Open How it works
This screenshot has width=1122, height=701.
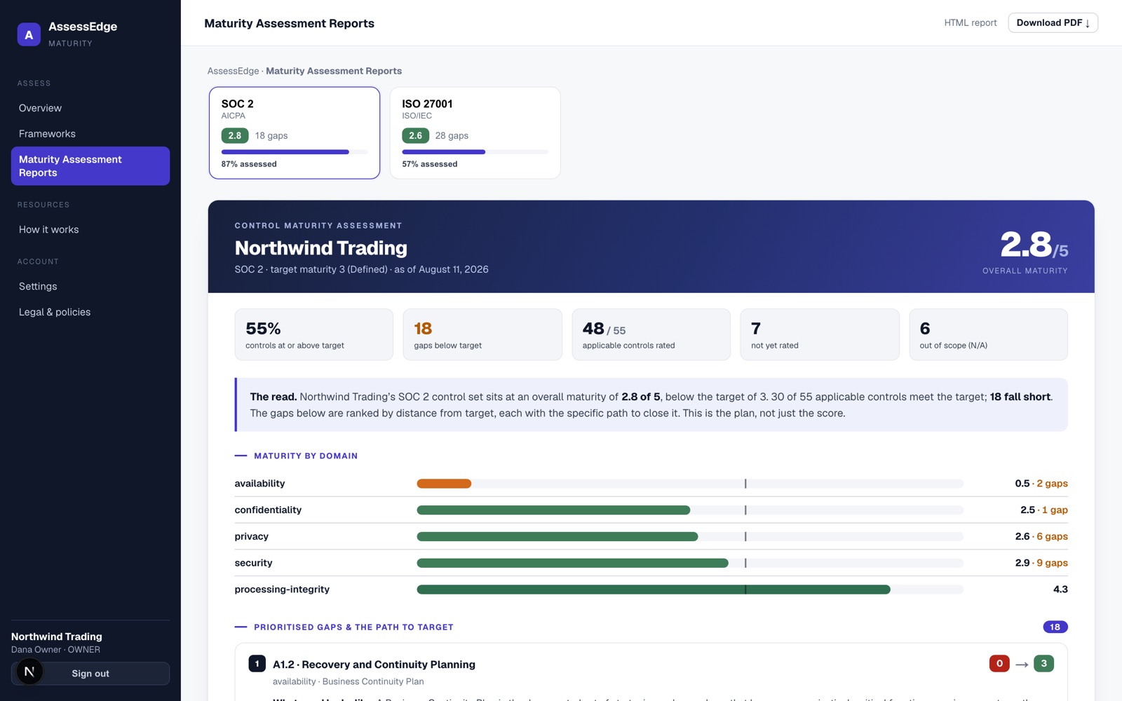90,229
